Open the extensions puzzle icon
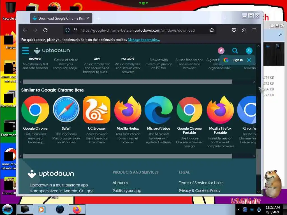 [244, 30]
